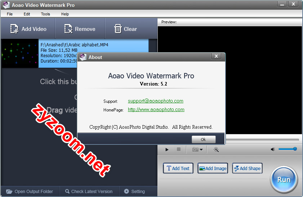The image size is (303, 197).
Task: Click the Add Text button
Action: [x=178, y=168]
